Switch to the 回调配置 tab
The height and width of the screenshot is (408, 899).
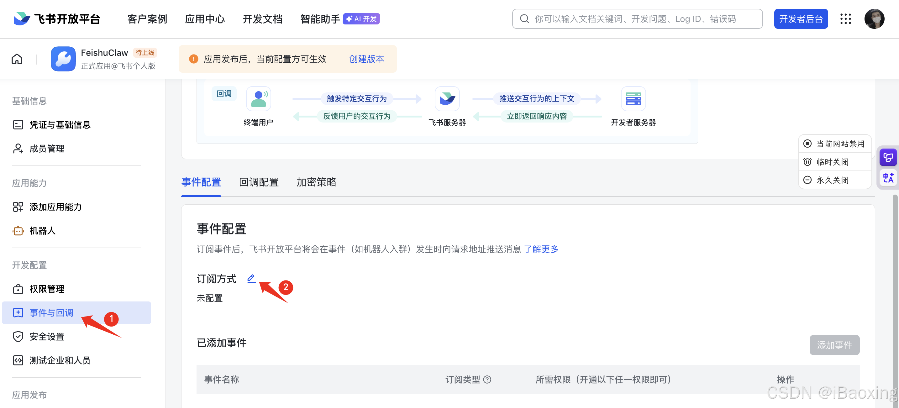tap(258, 182)
